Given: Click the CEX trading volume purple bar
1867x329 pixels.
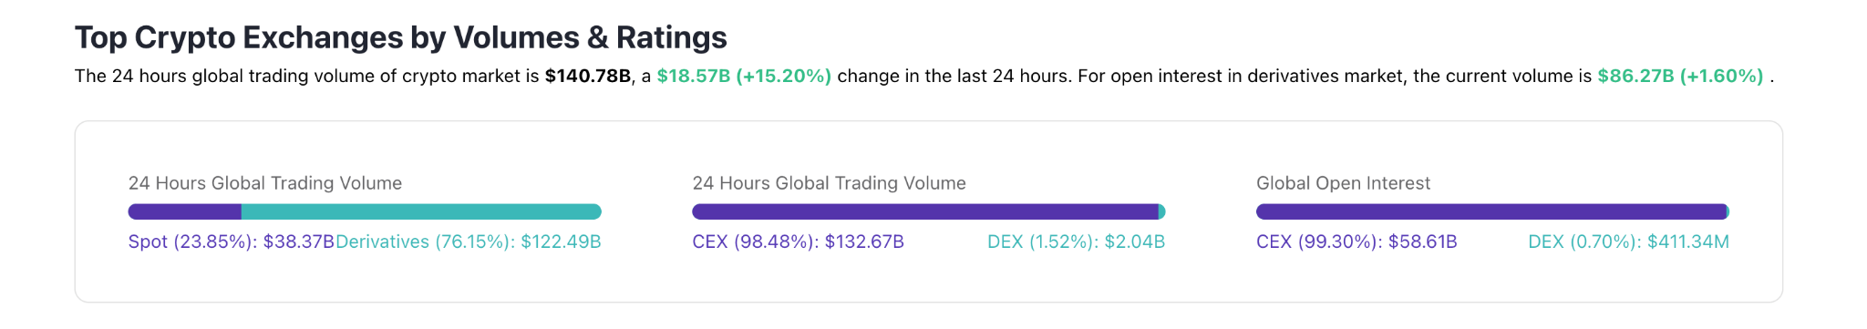Looking at the screenshot, I should point(925,211).
